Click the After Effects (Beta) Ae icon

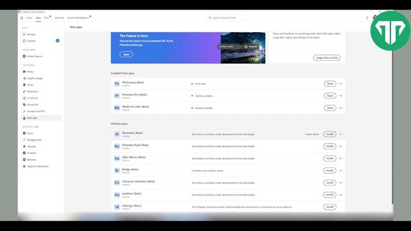point(117,158)
